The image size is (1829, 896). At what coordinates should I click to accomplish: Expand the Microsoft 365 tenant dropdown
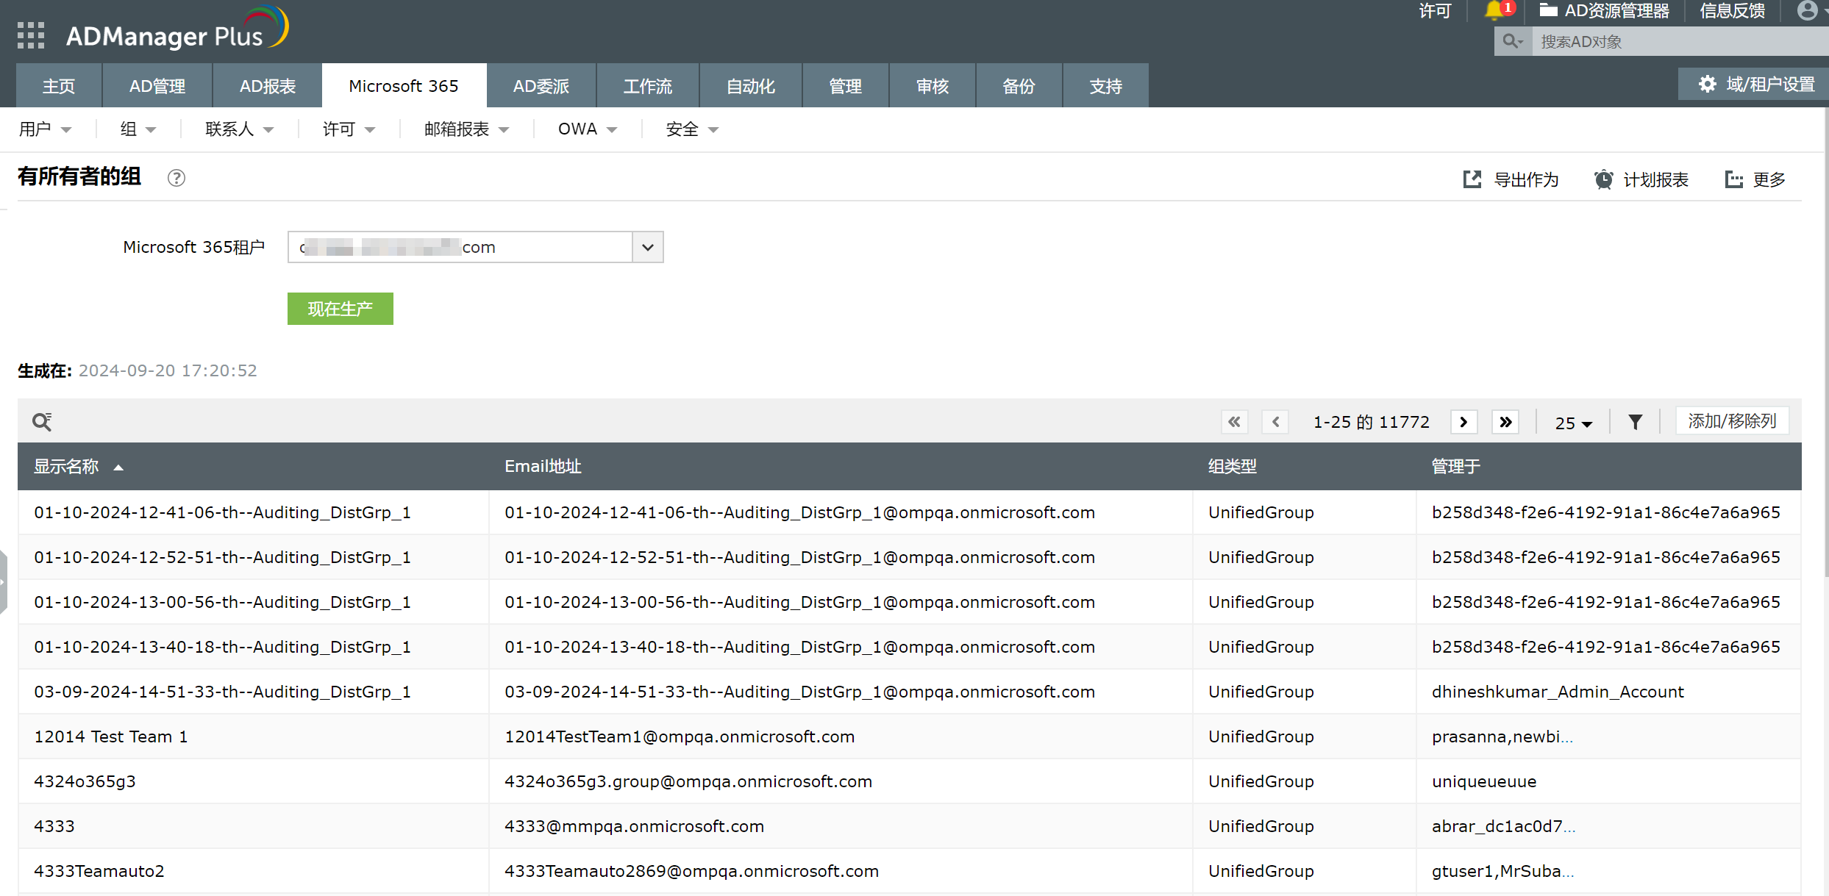point(647,247)
